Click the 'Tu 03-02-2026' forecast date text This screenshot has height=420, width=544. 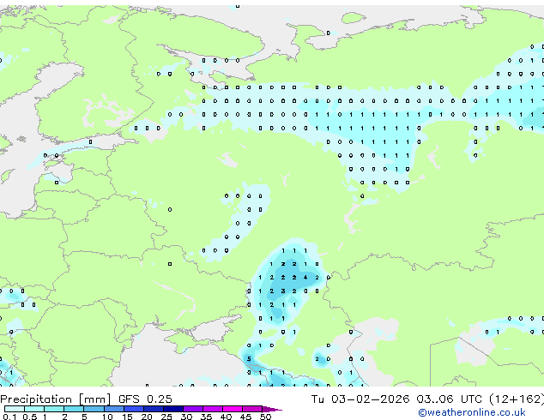[360, 399]
